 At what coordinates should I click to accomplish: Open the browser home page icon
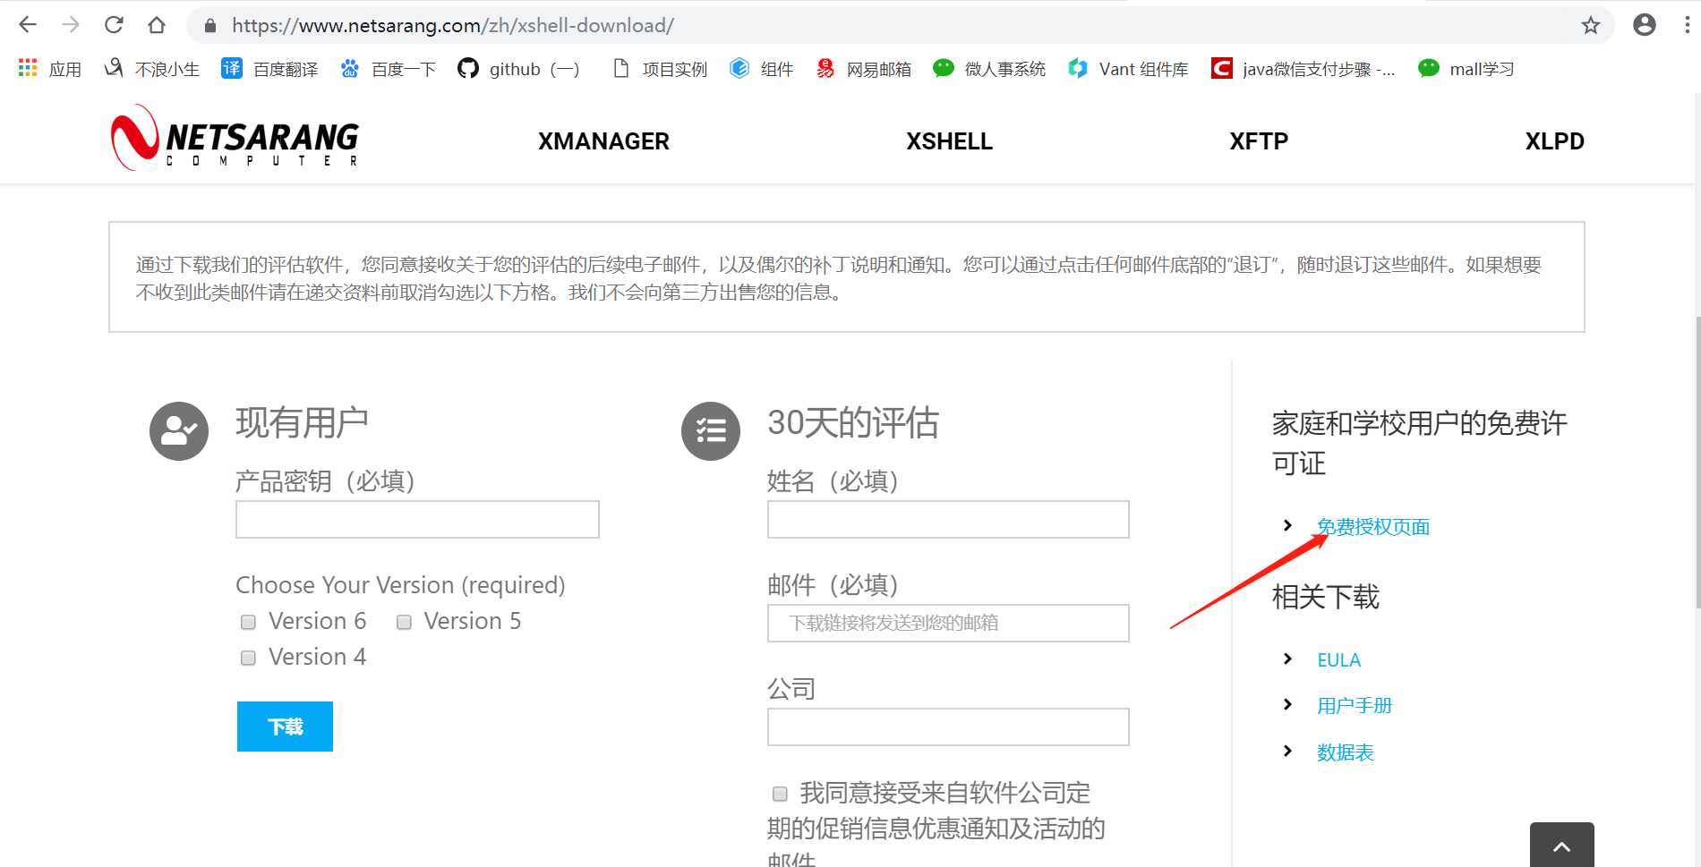tap(157, 25)
